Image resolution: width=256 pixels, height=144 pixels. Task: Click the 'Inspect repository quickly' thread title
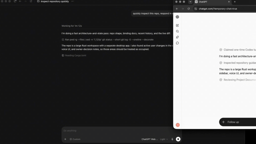point(55,1)
